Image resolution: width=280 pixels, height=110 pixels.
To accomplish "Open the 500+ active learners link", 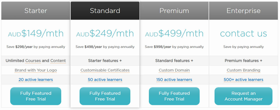I will (x=244, y=80).
